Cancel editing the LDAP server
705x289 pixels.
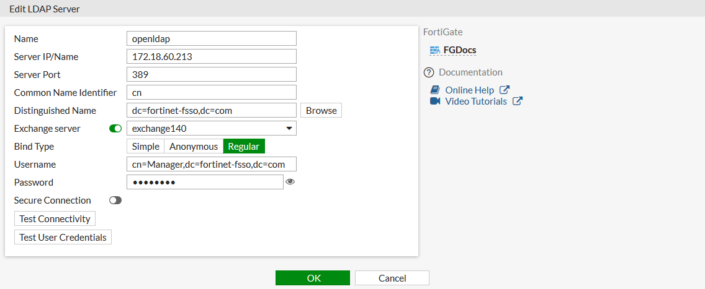[x=392, y=278]
